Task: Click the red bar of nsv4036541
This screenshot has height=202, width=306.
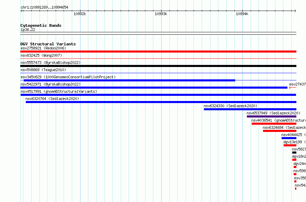Action: pos(274,124)
